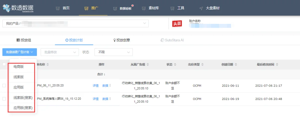Open the 我的产品 product selector dropdown
The height and width of the screenshot is (118, 300).
[x=75, y=23]
